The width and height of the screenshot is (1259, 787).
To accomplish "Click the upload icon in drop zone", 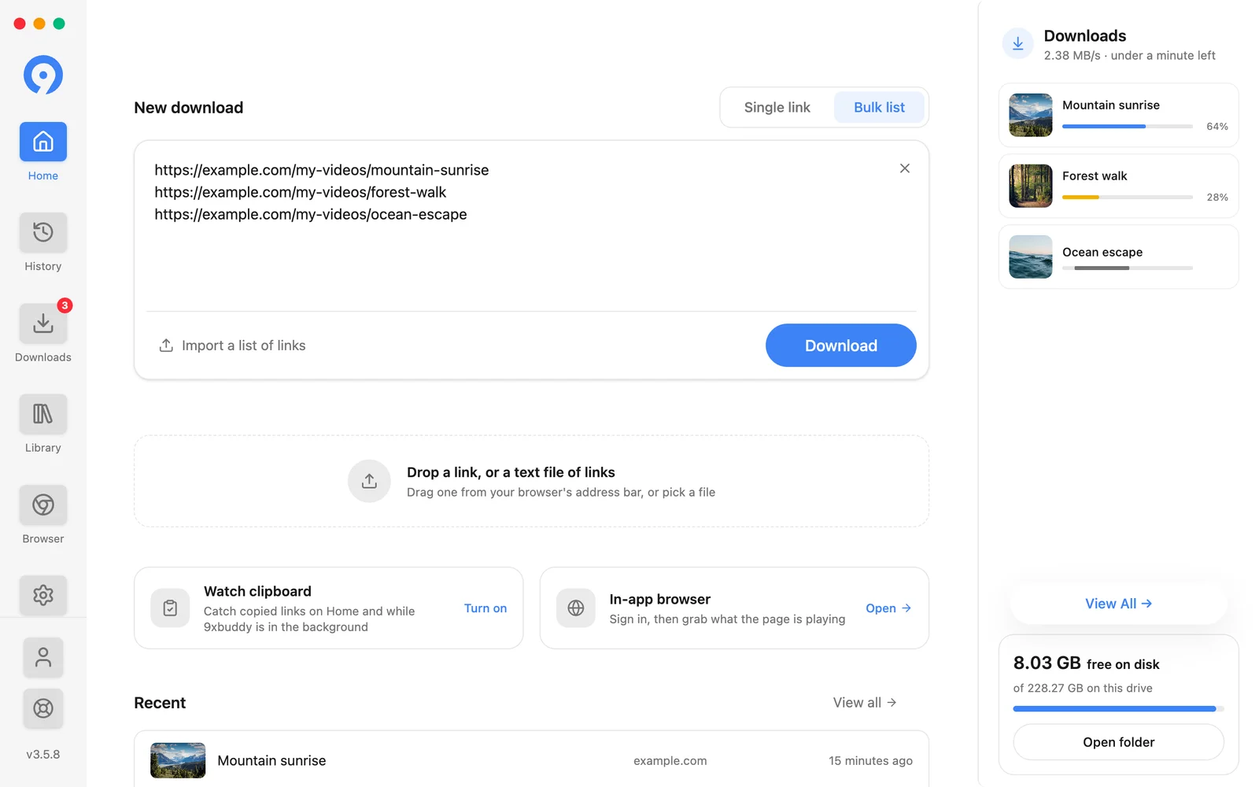I will (369, 481).
